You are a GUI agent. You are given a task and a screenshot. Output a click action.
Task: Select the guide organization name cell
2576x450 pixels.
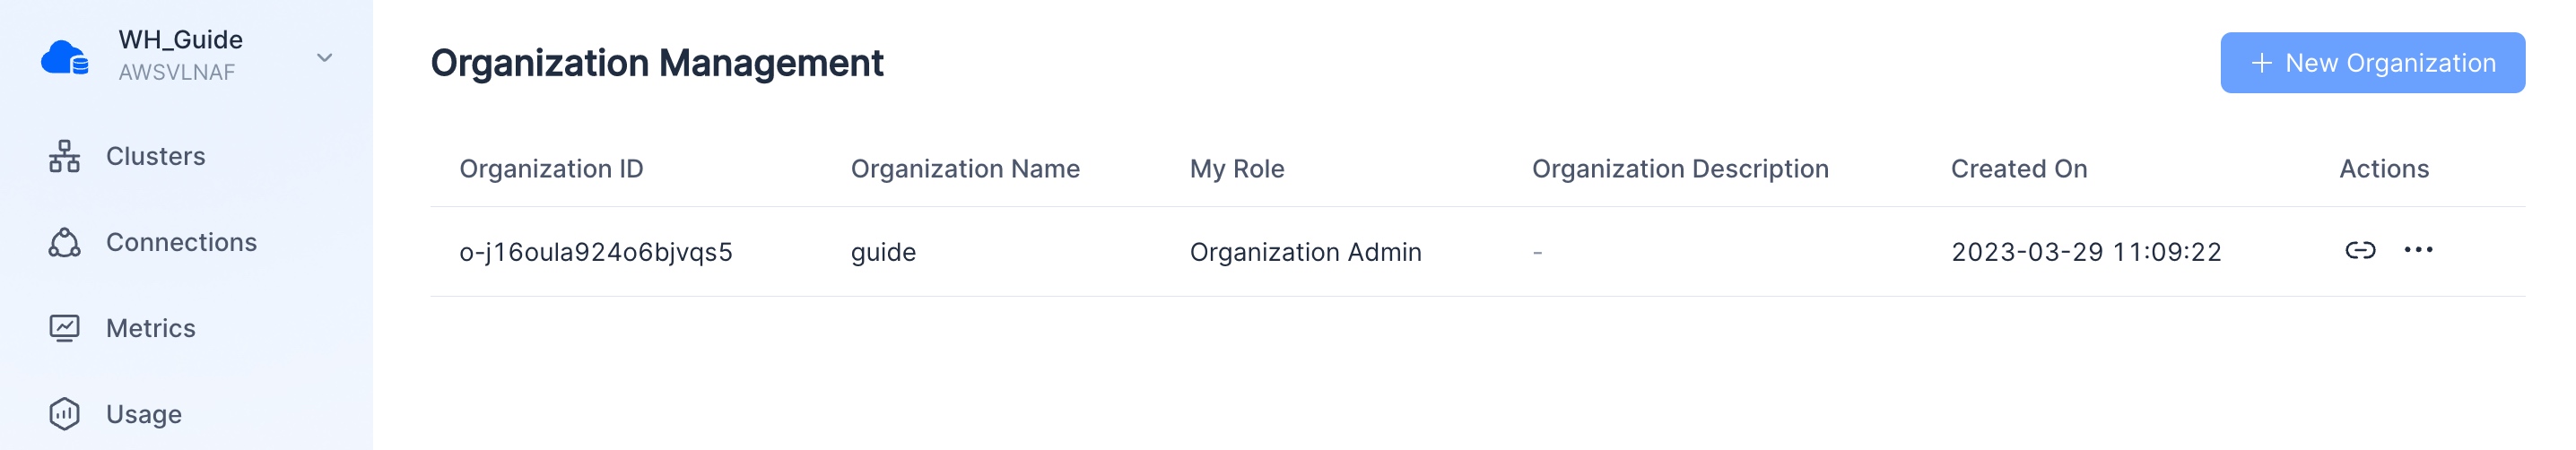click(x=882, y=252)
